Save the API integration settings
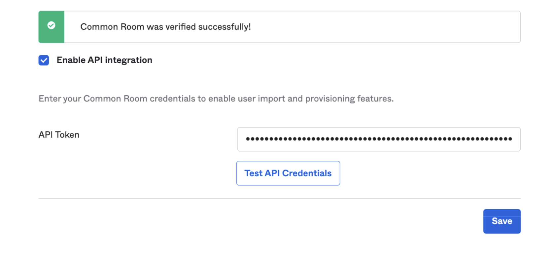This screenshot has height=259, width=554. click(502, 221)
